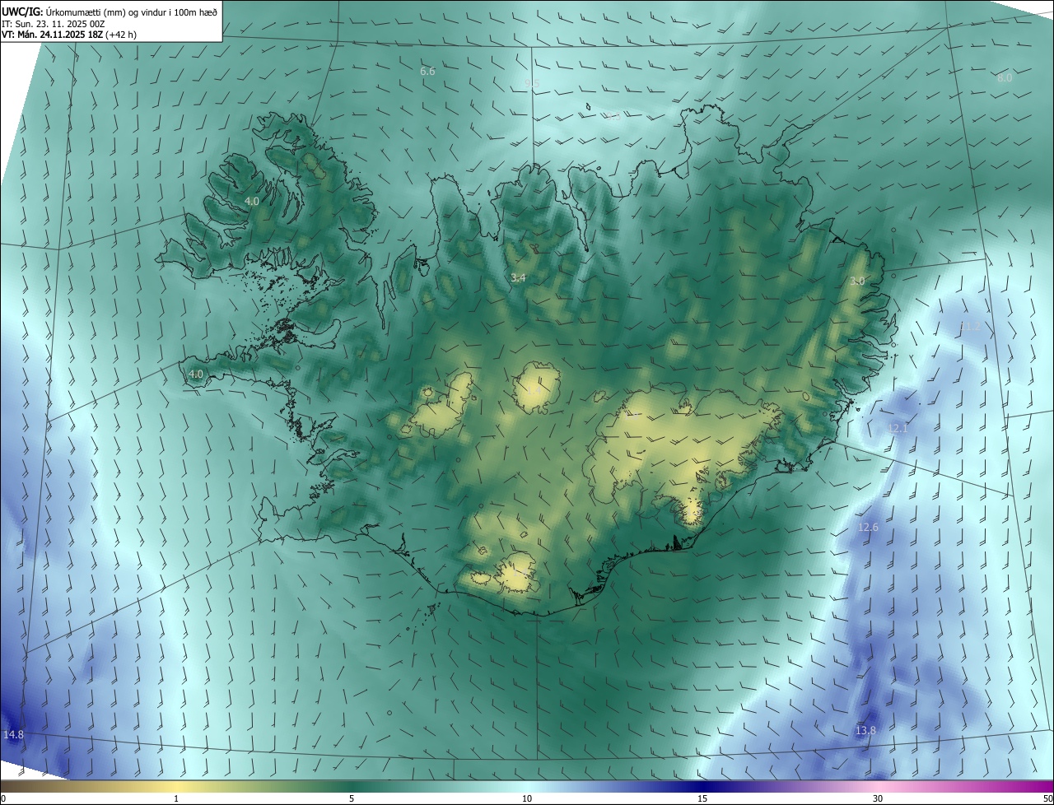This screenshot has width=1054, height=805.
Task: Click the '6.6' value label north of Iceland
Action: (x=427, y=72)
